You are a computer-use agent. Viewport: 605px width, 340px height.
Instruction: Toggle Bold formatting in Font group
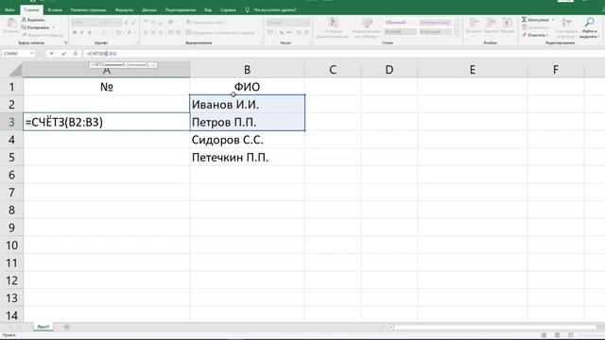point(75,33)
